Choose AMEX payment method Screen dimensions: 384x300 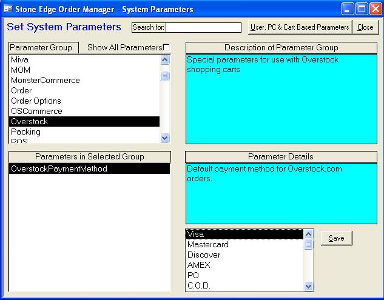point(244,265)
